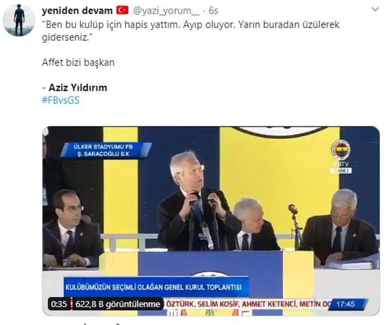Open the profile avatar of yeniden devam
Viewport: 387px width, 325px height.
(x=19, y=20)
